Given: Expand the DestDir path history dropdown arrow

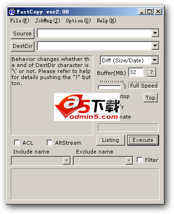Looking at the screenshot, I should (x=155, y=46).
